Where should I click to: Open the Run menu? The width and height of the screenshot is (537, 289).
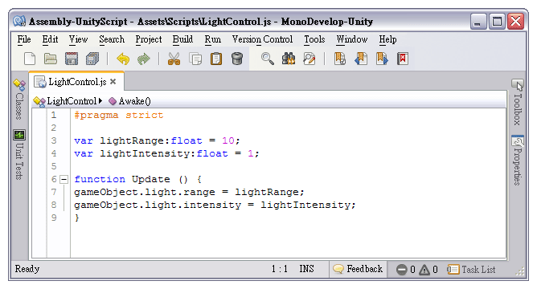[213, 39]
